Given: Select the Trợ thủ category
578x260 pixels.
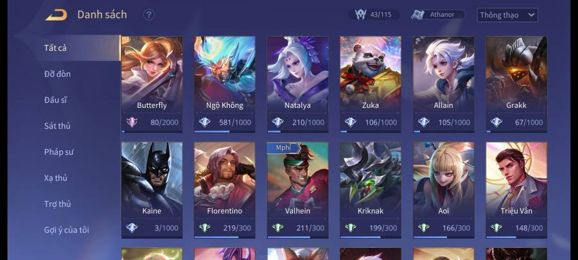Looking at the screenshot, I should coord(58,204).
